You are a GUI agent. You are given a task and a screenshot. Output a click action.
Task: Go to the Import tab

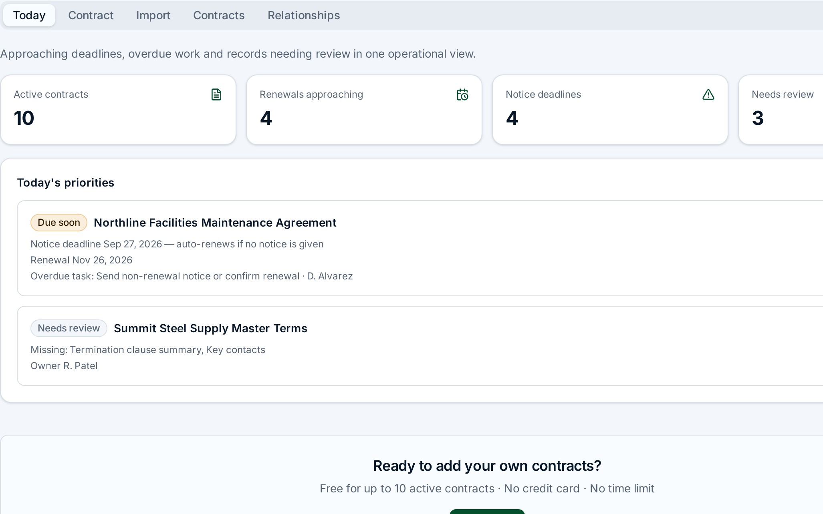pos(153,15)
